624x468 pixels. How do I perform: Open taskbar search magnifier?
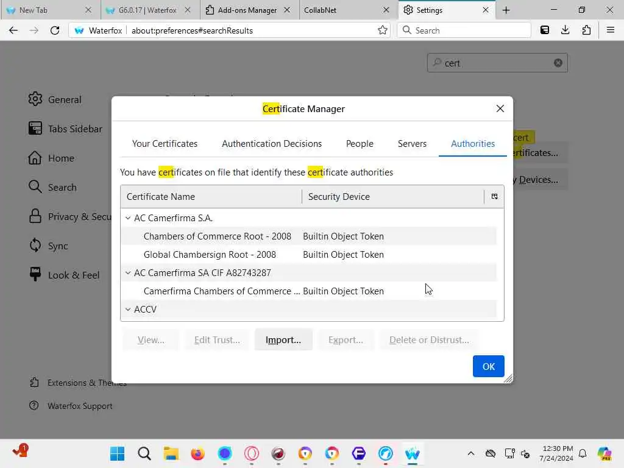pos(144,453)
